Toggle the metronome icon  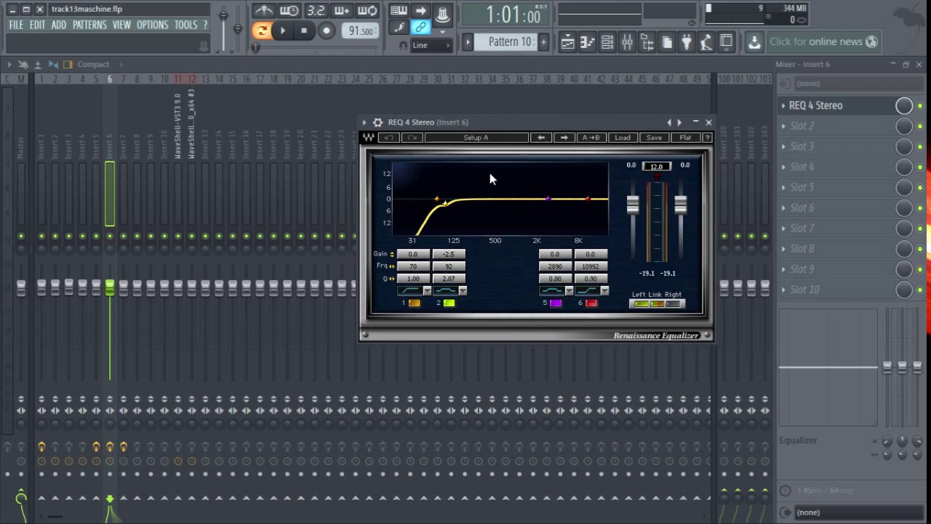[x=263, y=11]
